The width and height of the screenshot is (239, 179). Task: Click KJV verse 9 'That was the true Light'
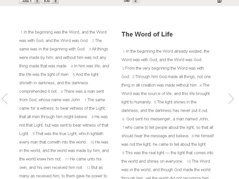pyautogui.click(x=56, y=134)
